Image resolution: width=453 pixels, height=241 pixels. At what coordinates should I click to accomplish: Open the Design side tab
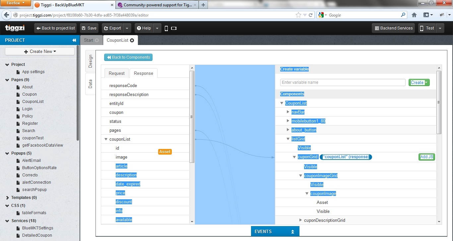(91, 61)
